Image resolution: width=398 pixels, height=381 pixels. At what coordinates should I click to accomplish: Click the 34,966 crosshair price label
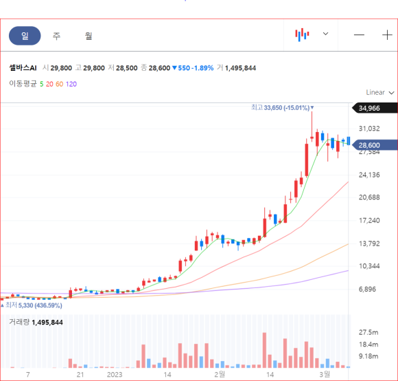pyautogui.click(x=375, y=108)
